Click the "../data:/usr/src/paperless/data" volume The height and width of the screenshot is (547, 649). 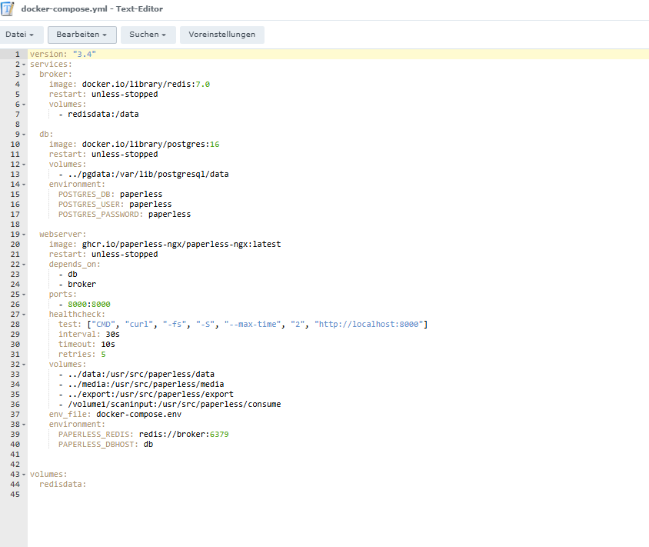click(141, 375)
